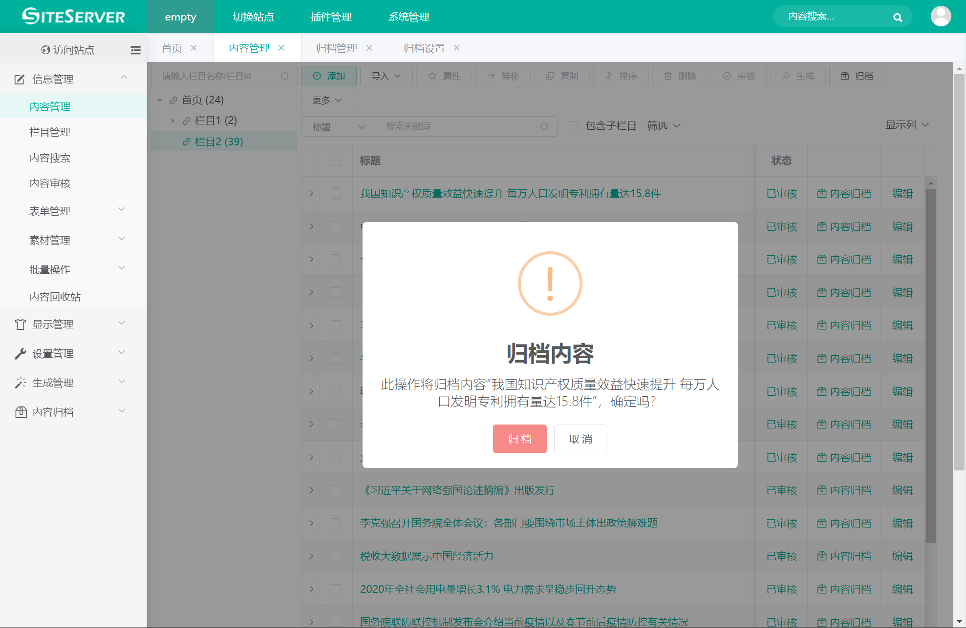Click the 显示管理 shirt icon

pyautogui.click(x=20, y=324)
